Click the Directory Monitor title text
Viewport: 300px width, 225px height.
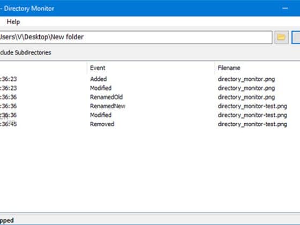click(29, 9)
